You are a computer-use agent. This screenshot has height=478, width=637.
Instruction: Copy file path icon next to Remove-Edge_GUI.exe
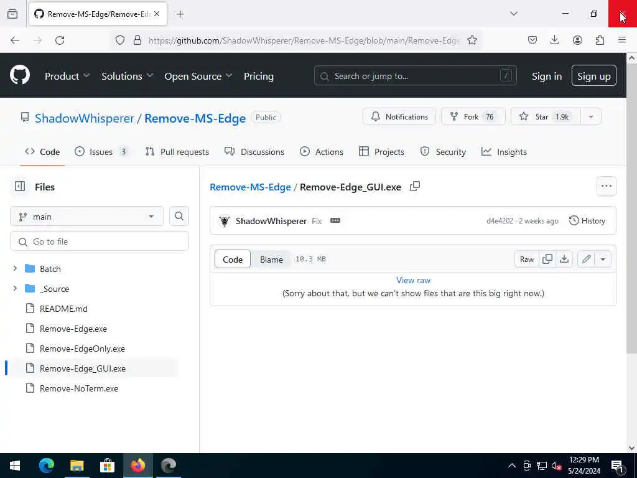coord(415,187)
